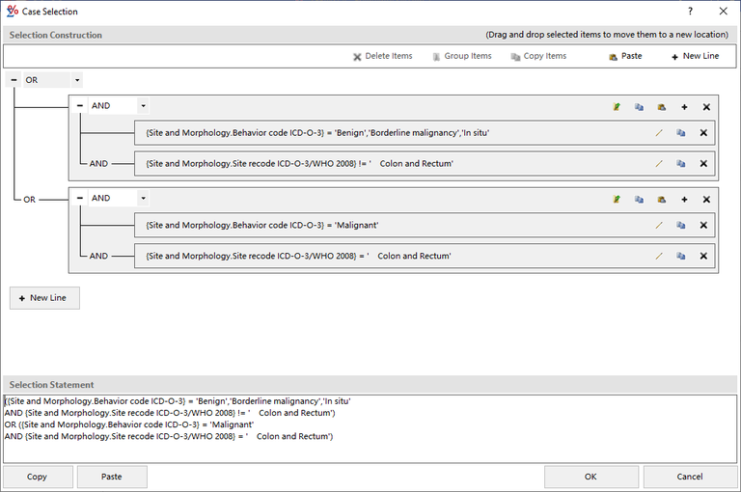
Task: Add a line to the first AND group
Action: coord(684,107)
